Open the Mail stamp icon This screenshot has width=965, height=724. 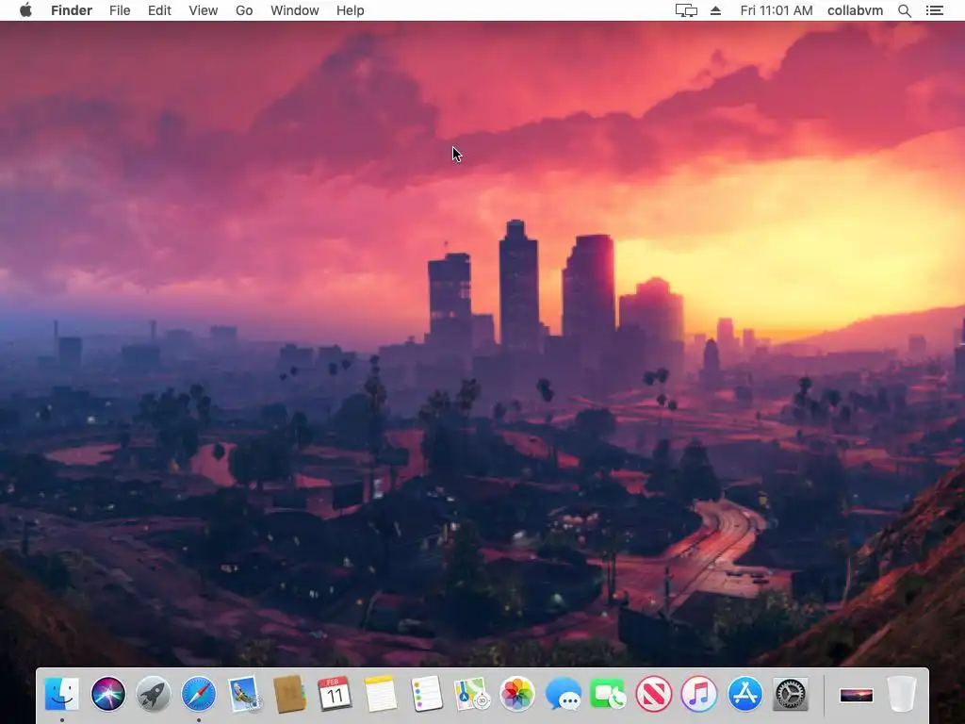click(244, 694)
